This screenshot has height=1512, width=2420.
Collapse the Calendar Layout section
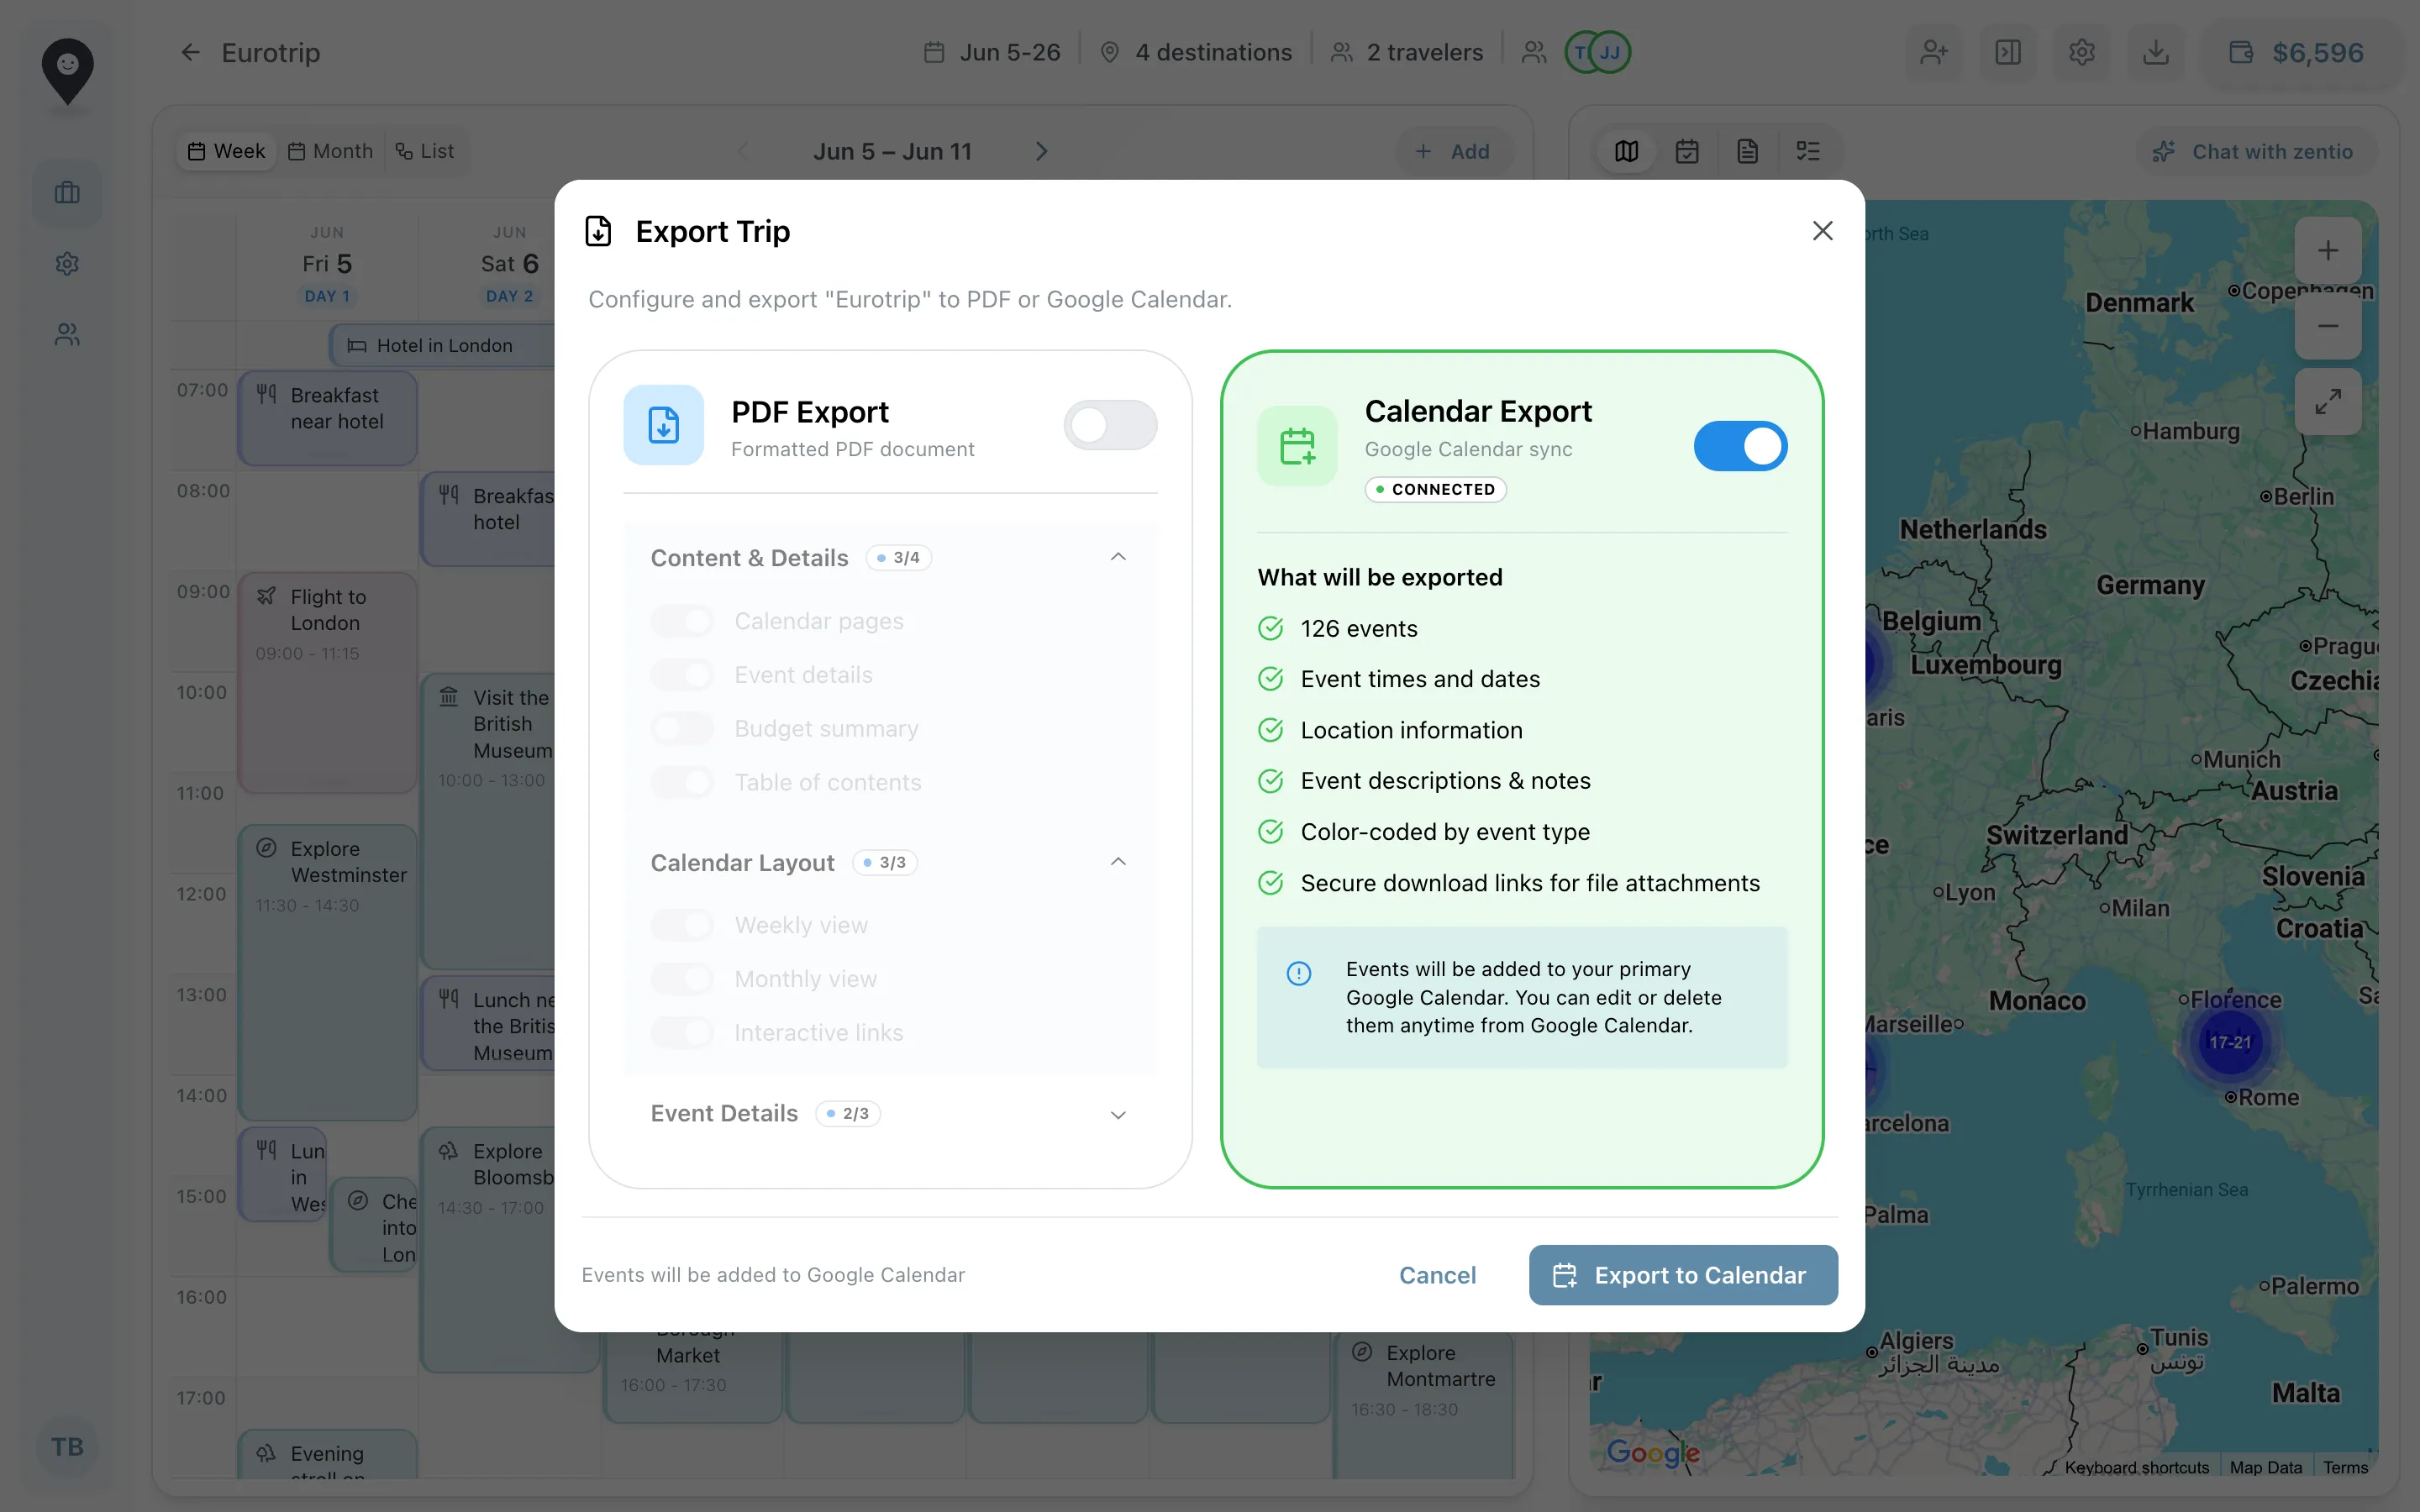(1117, 861)
